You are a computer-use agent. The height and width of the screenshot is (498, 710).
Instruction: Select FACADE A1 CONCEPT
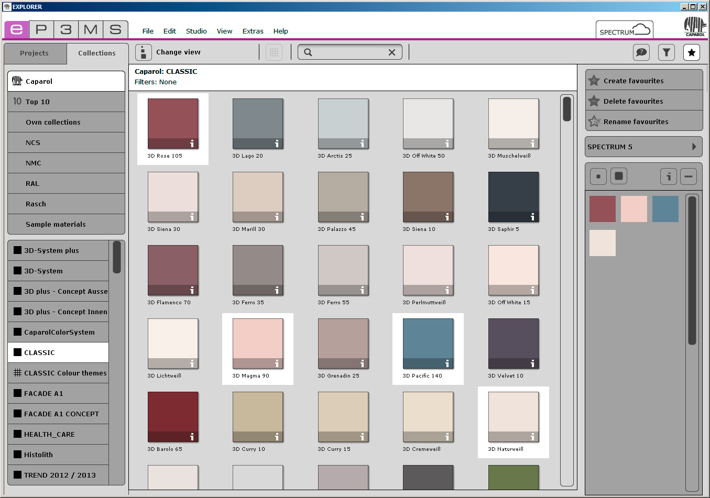pos(58,414)
